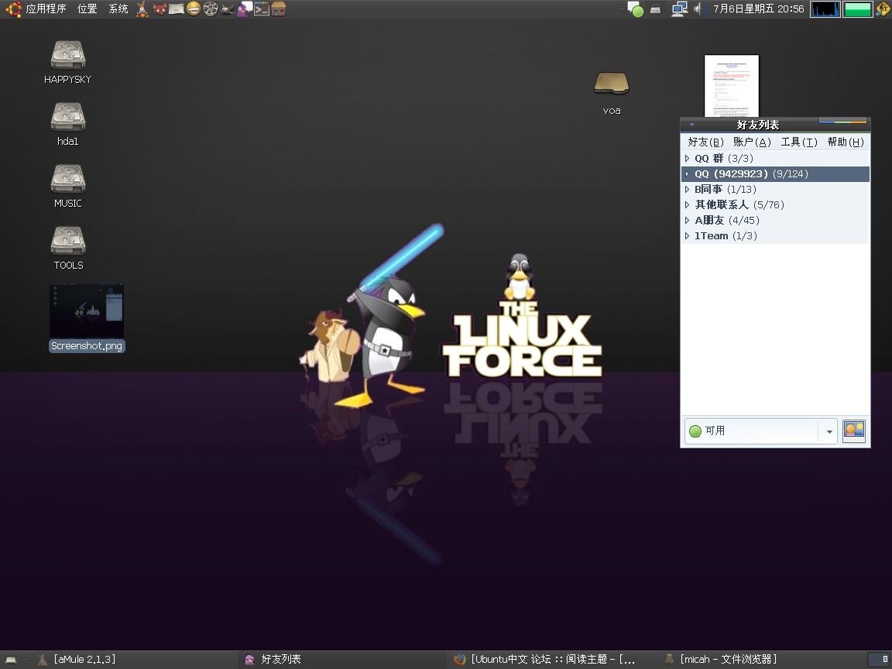
Task: Open the 系统 panel menu
Action: [118, 9]
